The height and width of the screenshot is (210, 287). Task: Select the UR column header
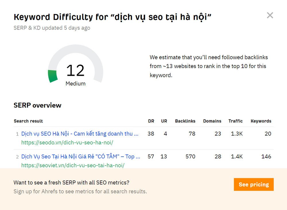164,121
